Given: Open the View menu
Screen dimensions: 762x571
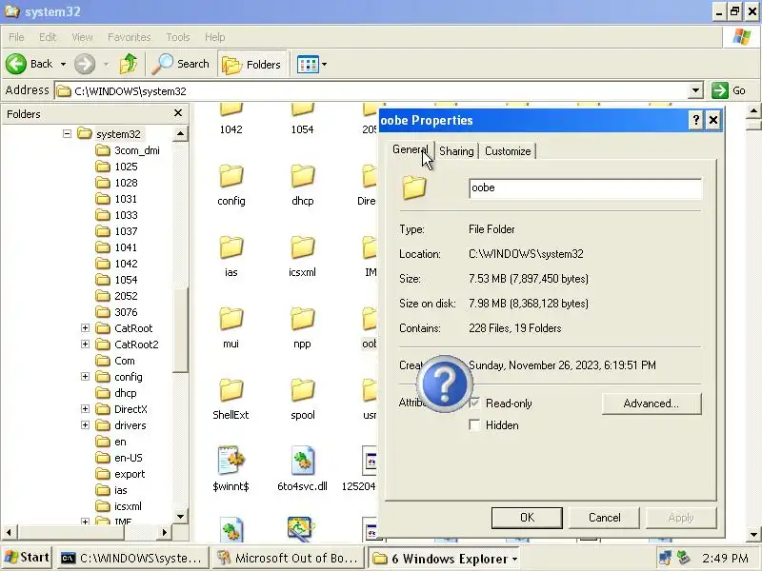Looking at the screenshot, I should (x=82, y=37).
